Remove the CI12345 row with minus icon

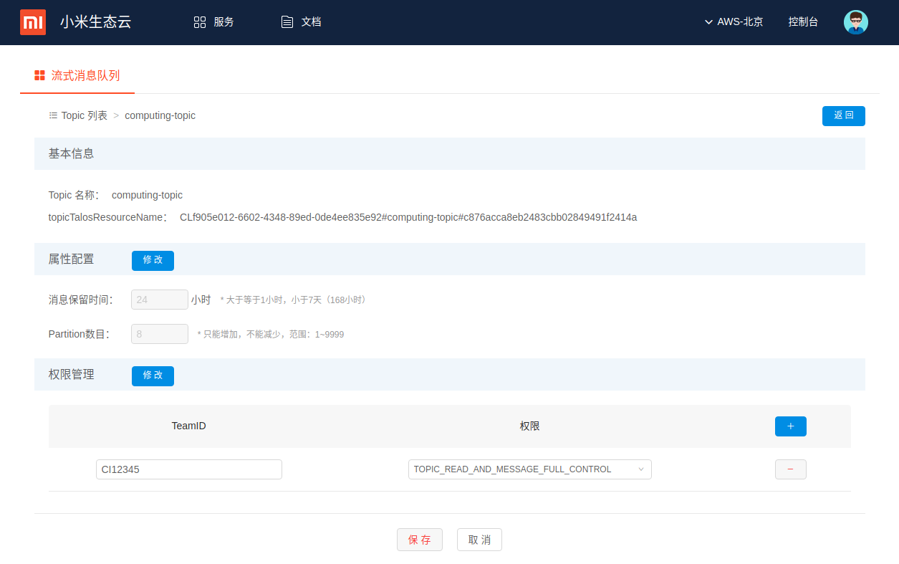pos(790,469)
